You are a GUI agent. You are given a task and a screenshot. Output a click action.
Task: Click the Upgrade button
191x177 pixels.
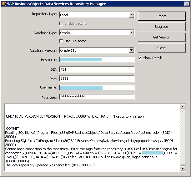(x=162, y=27)
